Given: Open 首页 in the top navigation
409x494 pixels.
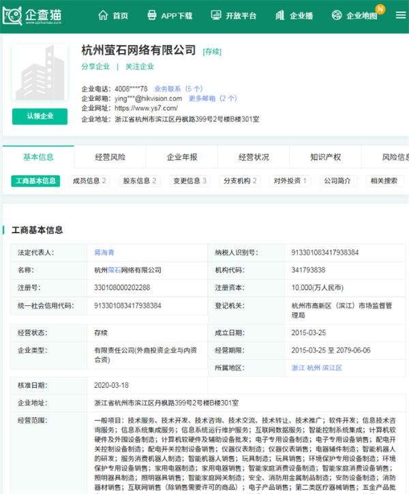Looking at the screenshot, I should [121, 16].
